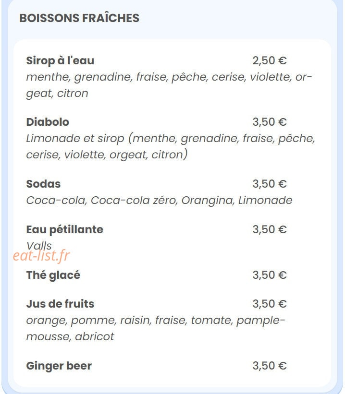Click the Diabolo limonade et sirop description
The width and height of the screenshot is (345, 394).
pyautogui.click(x=171, y=146)
